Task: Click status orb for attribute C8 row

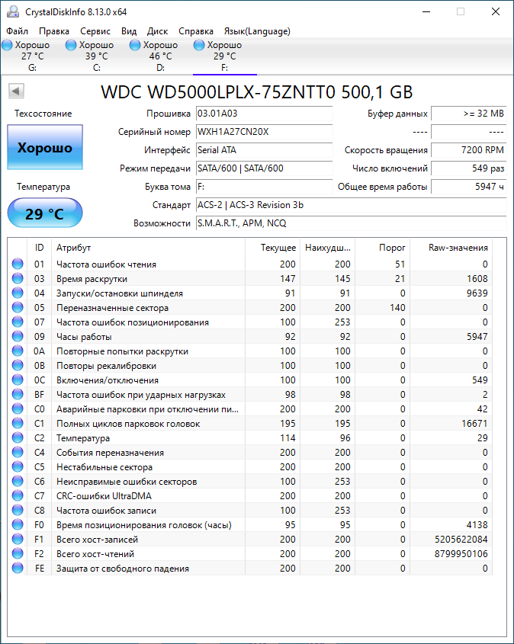Action: [x=18, y=510]
